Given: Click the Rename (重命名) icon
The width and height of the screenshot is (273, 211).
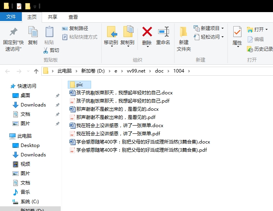Looking at the screenshot, I should tap(163, 32).
